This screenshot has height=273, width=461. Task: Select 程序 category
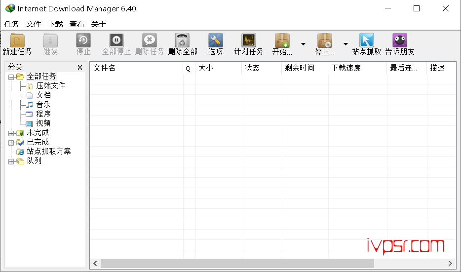coord(43,114)
